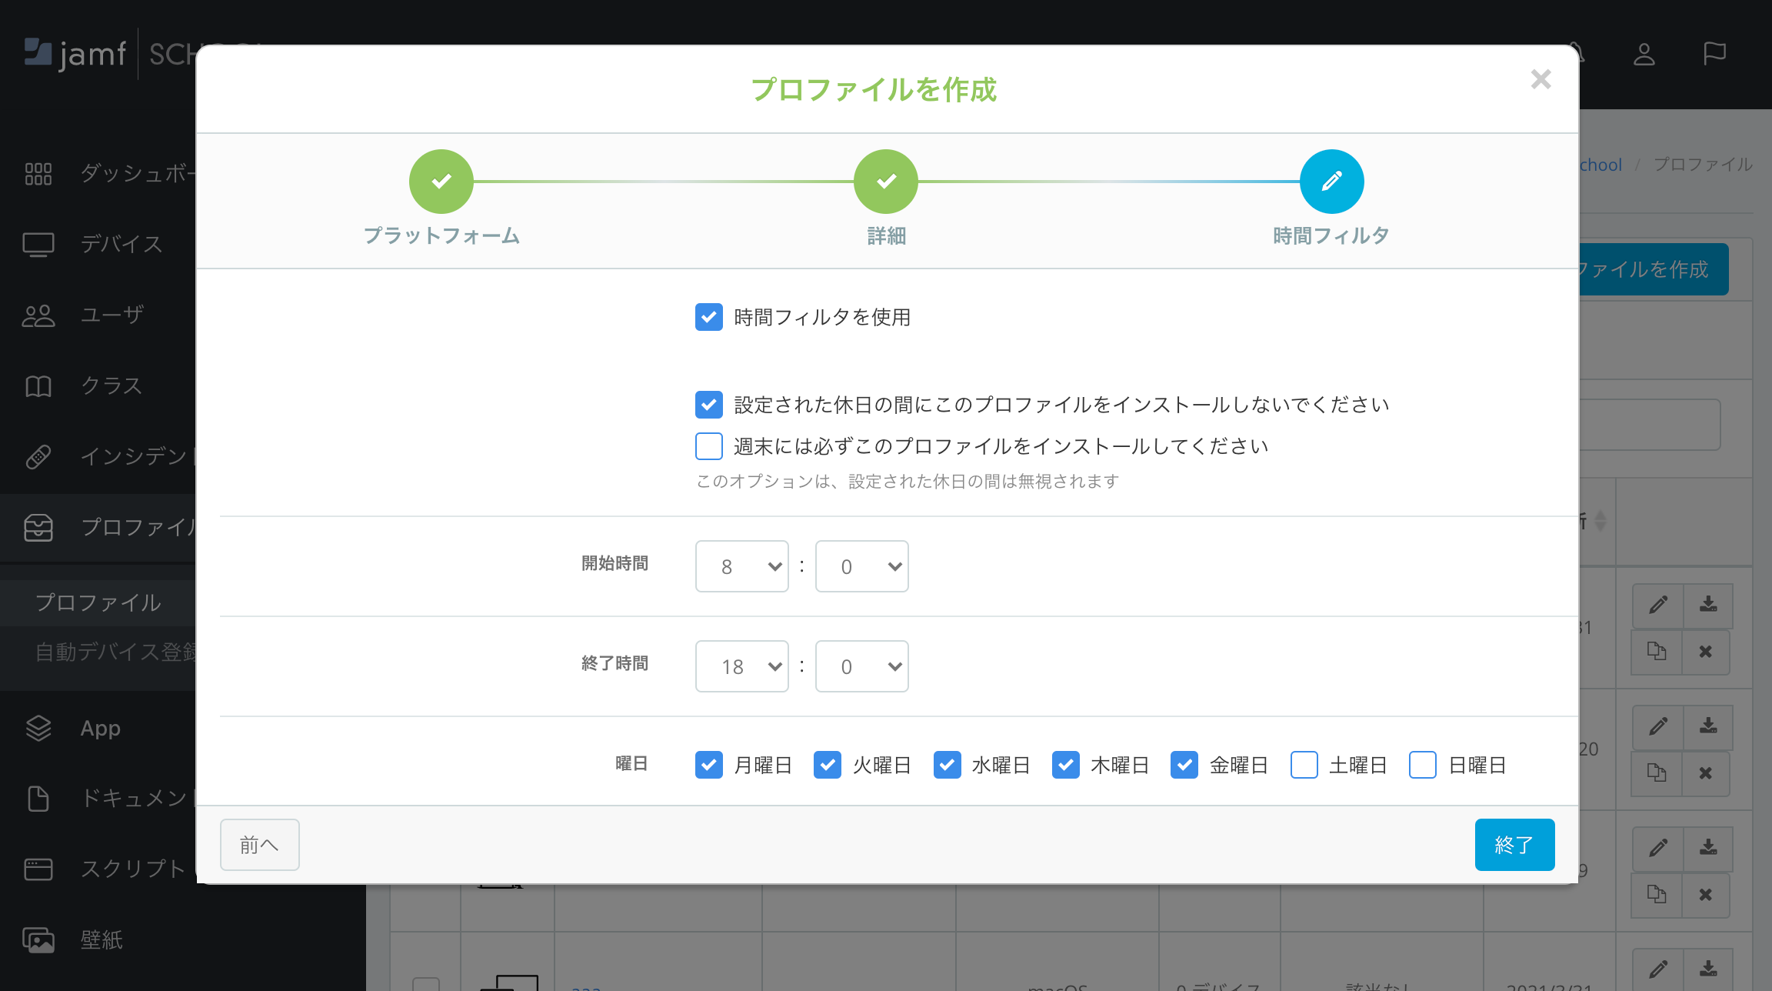Open クラス sidebar item

point(98,385)
